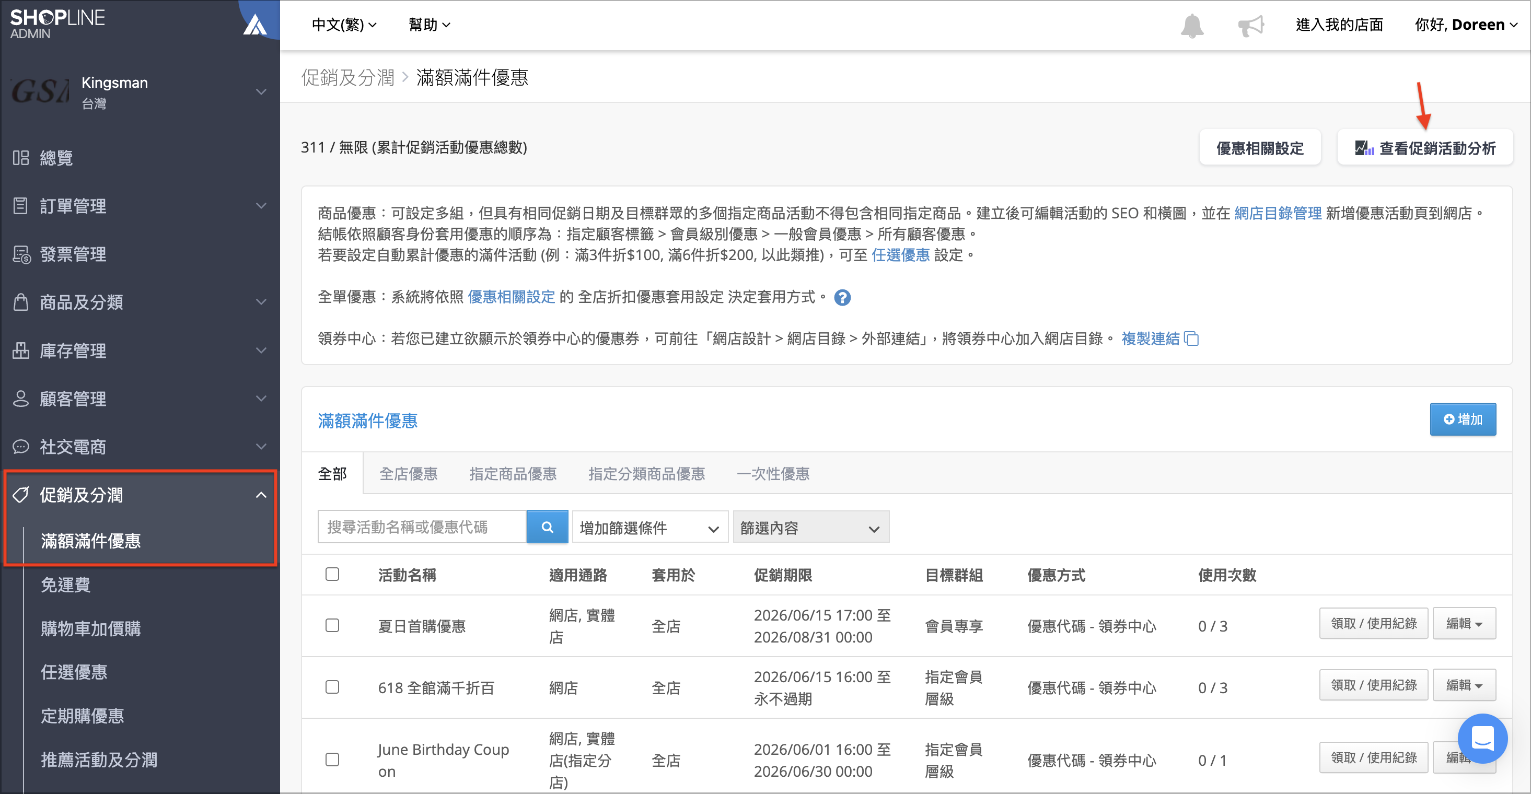
Task: Open the announcements megaphone icon
Action: [x=1250, y=26]
